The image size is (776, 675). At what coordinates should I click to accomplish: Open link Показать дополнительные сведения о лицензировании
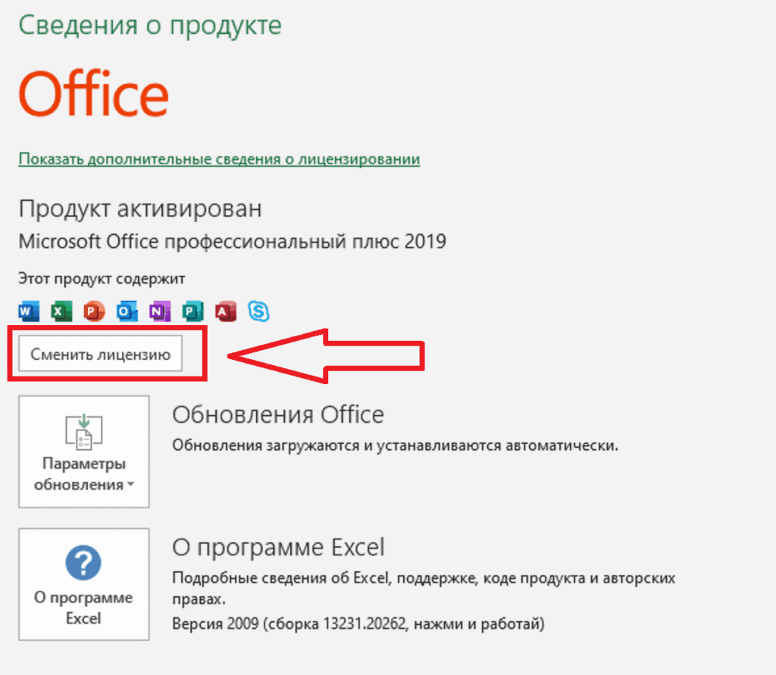tap(219, 159)
